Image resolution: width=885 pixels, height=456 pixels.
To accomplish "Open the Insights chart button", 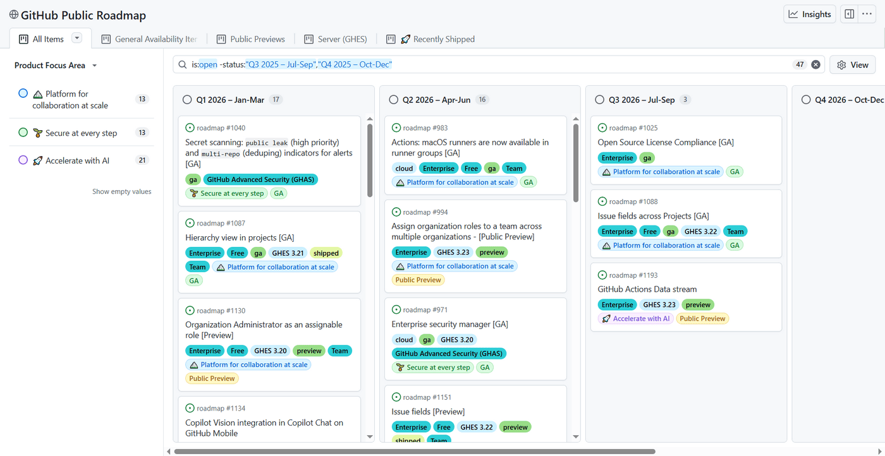I will tap(810, 15).
